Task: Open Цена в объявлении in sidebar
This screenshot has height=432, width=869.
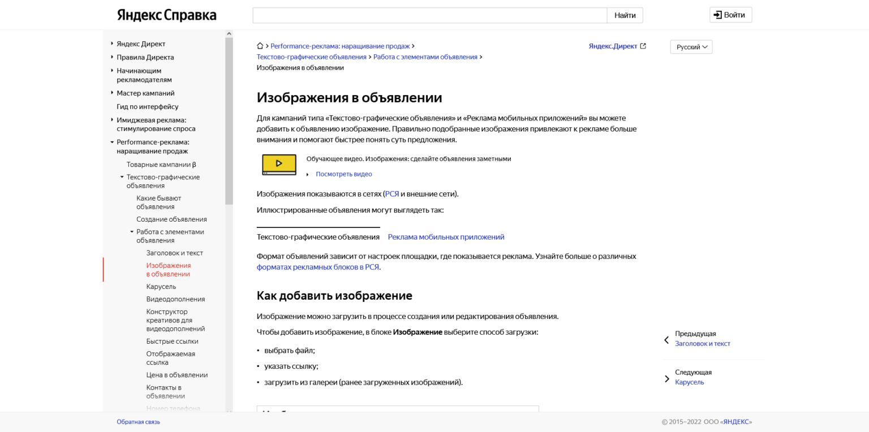Action: point(177,375)
